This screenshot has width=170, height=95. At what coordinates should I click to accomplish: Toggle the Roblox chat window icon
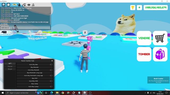click(8, 5)
